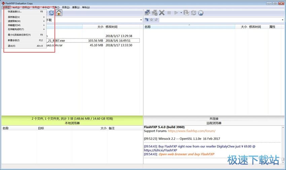Expand the 保存路径(V) submenu
The width and height of the screenshot is (286, 170).
tap(24, 17)
